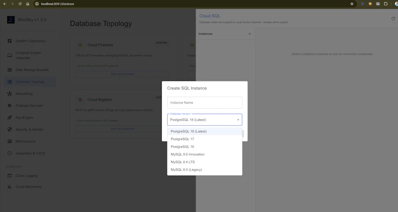Image resolution: width=398 pixels, height=212 pixels.
Task: Click the Cloud Bigtable card icon
Action: tap(80, 100)
